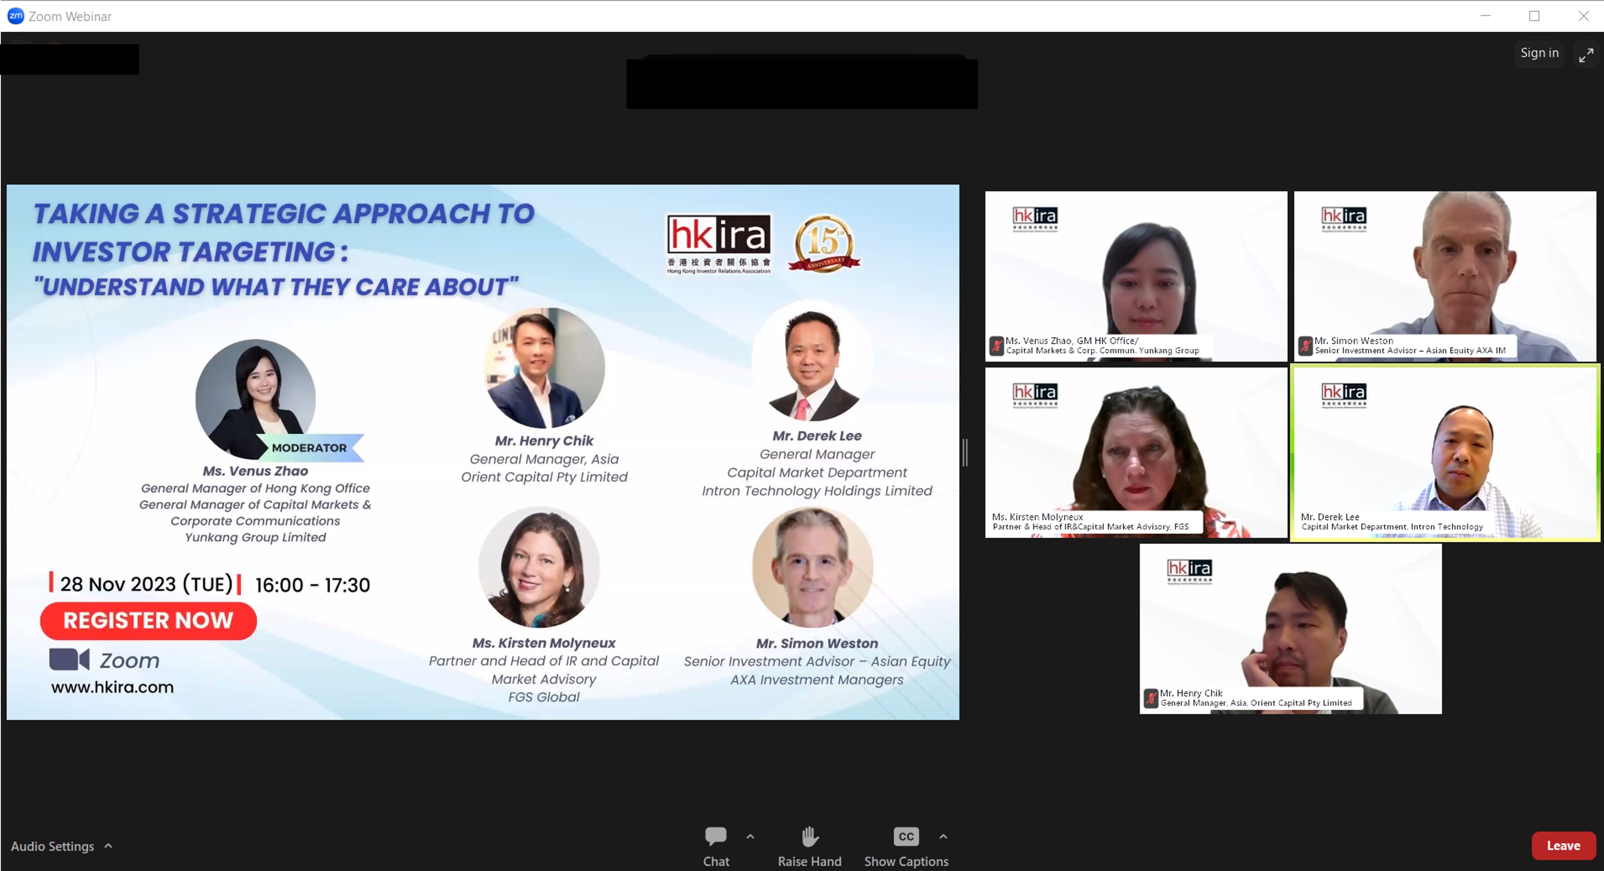
Task: Click Ms. Kirsten Molyneux slide portrait
Action: 539,567
